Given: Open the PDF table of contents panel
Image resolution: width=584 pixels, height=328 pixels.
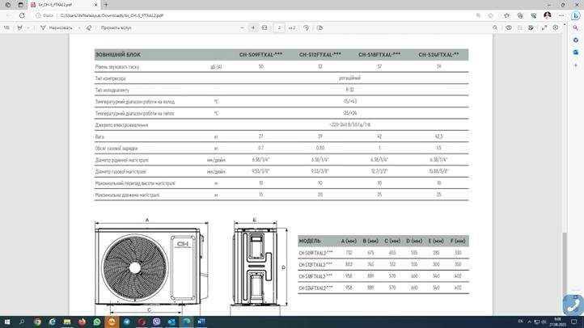Looking at the screenshot, I should click(x=6, y=27).
